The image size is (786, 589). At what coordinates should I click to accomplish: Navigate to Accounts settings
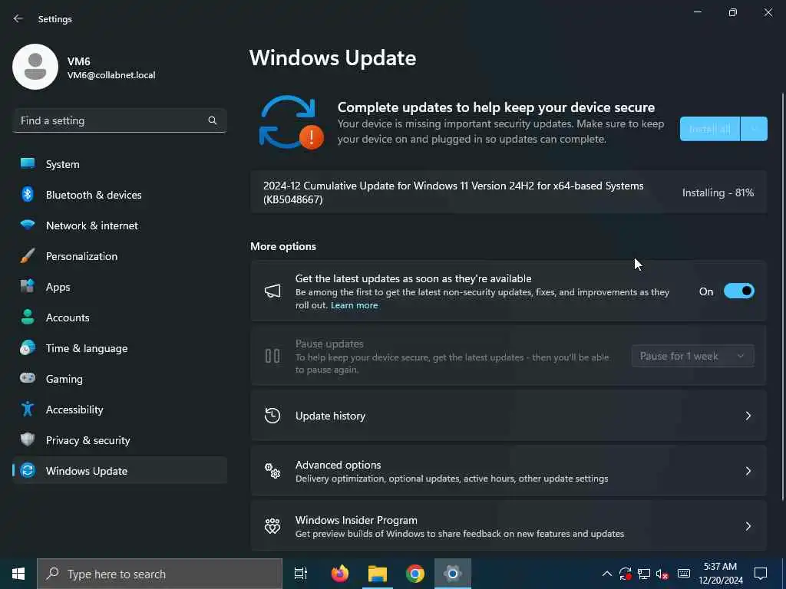120,318
